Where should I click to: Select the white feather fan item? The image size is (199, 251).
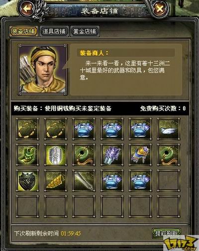[169, 129]
